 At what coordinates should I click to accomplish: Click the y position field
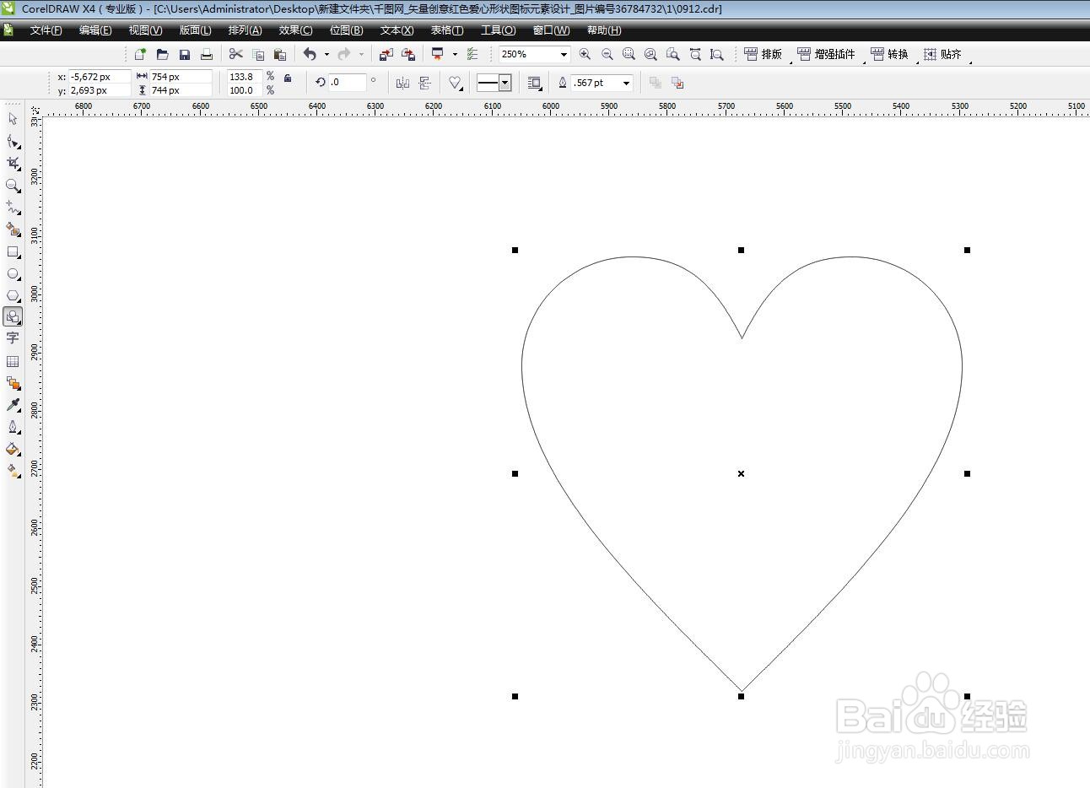[x=100, y=90]
